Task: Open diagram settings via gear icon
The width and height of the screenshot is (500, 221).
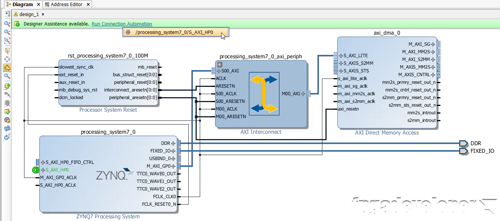Action: coord(7,120)
